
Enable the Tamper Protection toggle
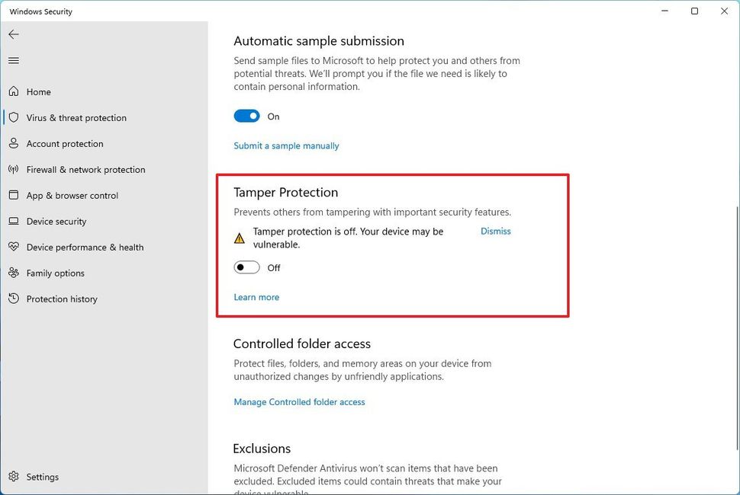pyautogui.click(x=246, y=267)
